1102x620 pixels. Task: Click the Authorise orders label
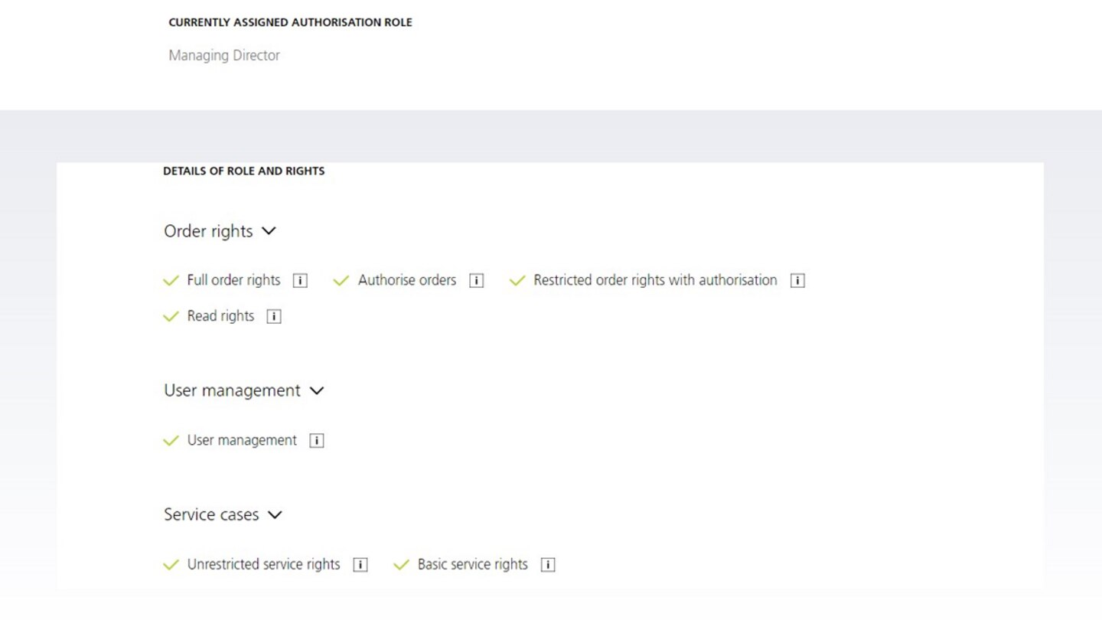[x=406, y=280]
